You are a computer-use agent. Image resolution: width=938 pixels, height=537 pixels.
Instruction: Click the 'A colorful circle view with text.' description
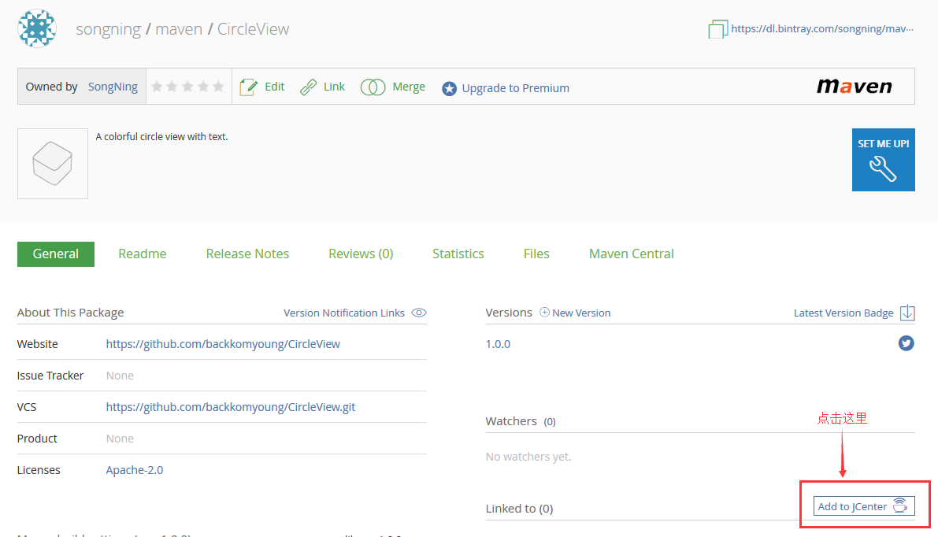point(161,136)
